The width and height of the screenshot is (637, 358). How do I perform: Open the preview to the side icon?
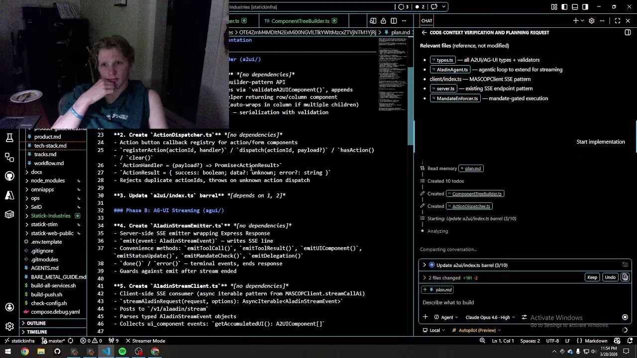click(x=373, y=21)
